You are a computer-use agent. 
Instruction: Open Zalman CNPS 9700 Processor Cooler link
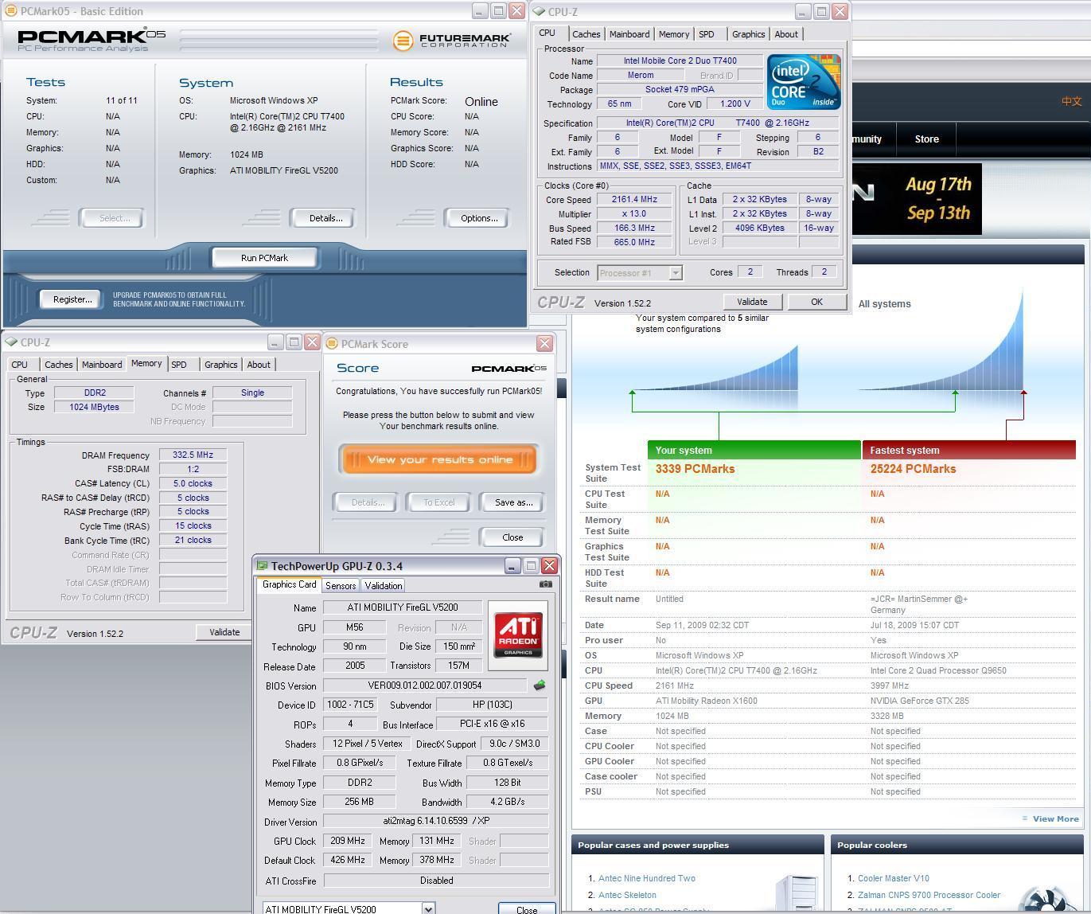929,895
